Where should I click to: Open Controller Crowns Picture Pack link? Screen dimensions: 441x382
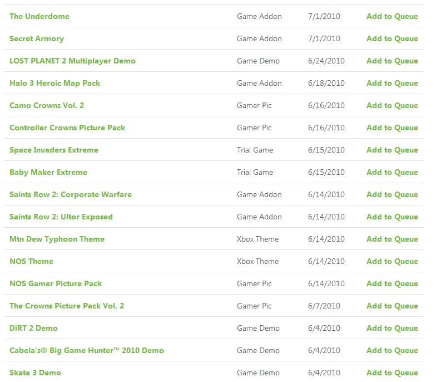tap(67, 128)
